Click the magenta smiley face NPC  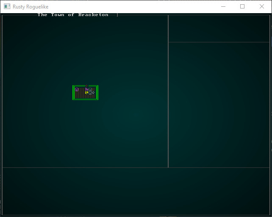(x=77, y=89)
